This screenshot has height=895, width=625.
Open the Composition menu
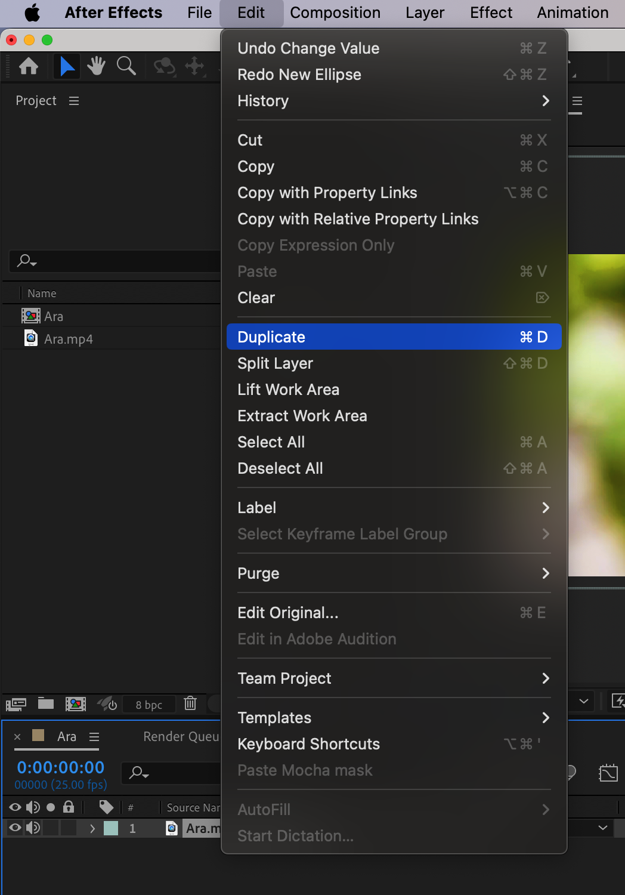[335, 13]
